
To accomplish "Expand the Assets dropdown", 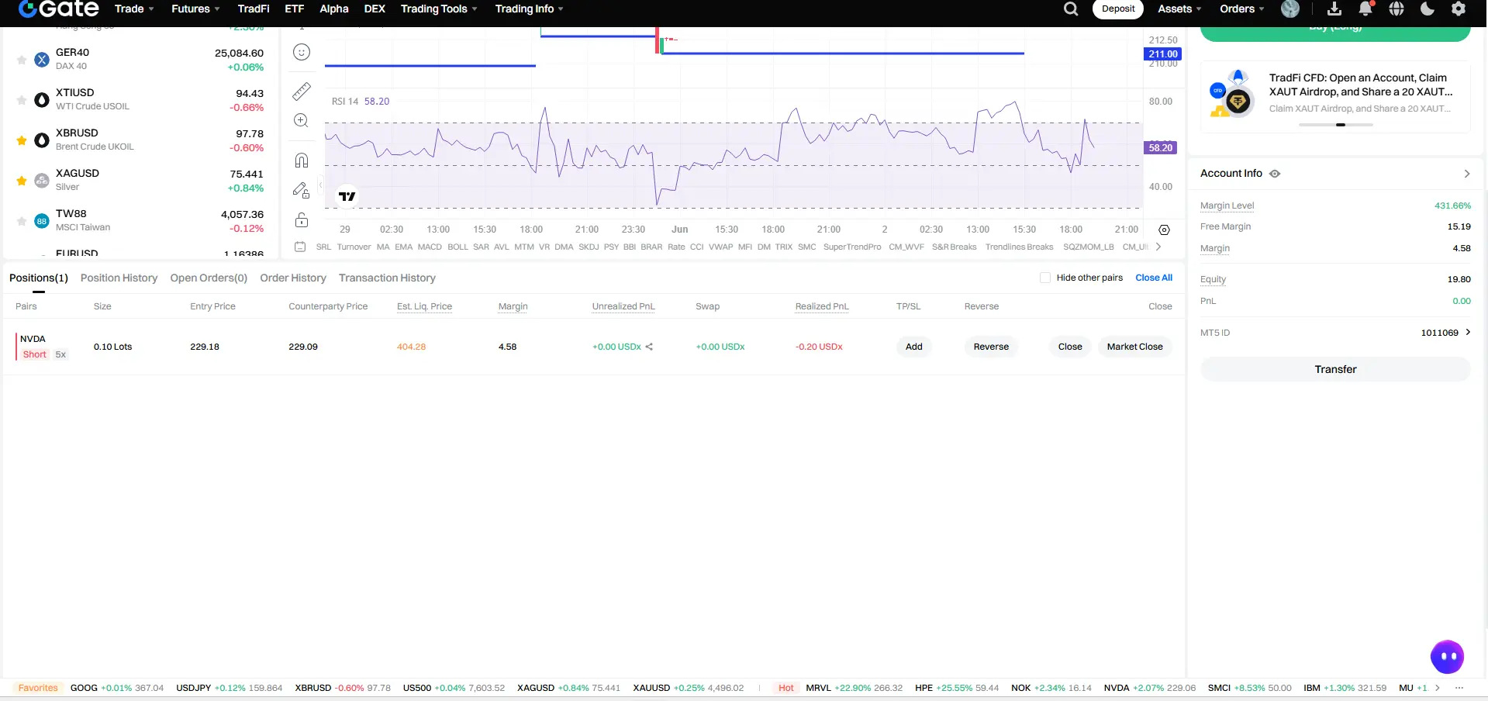I will pos(1179,9).
